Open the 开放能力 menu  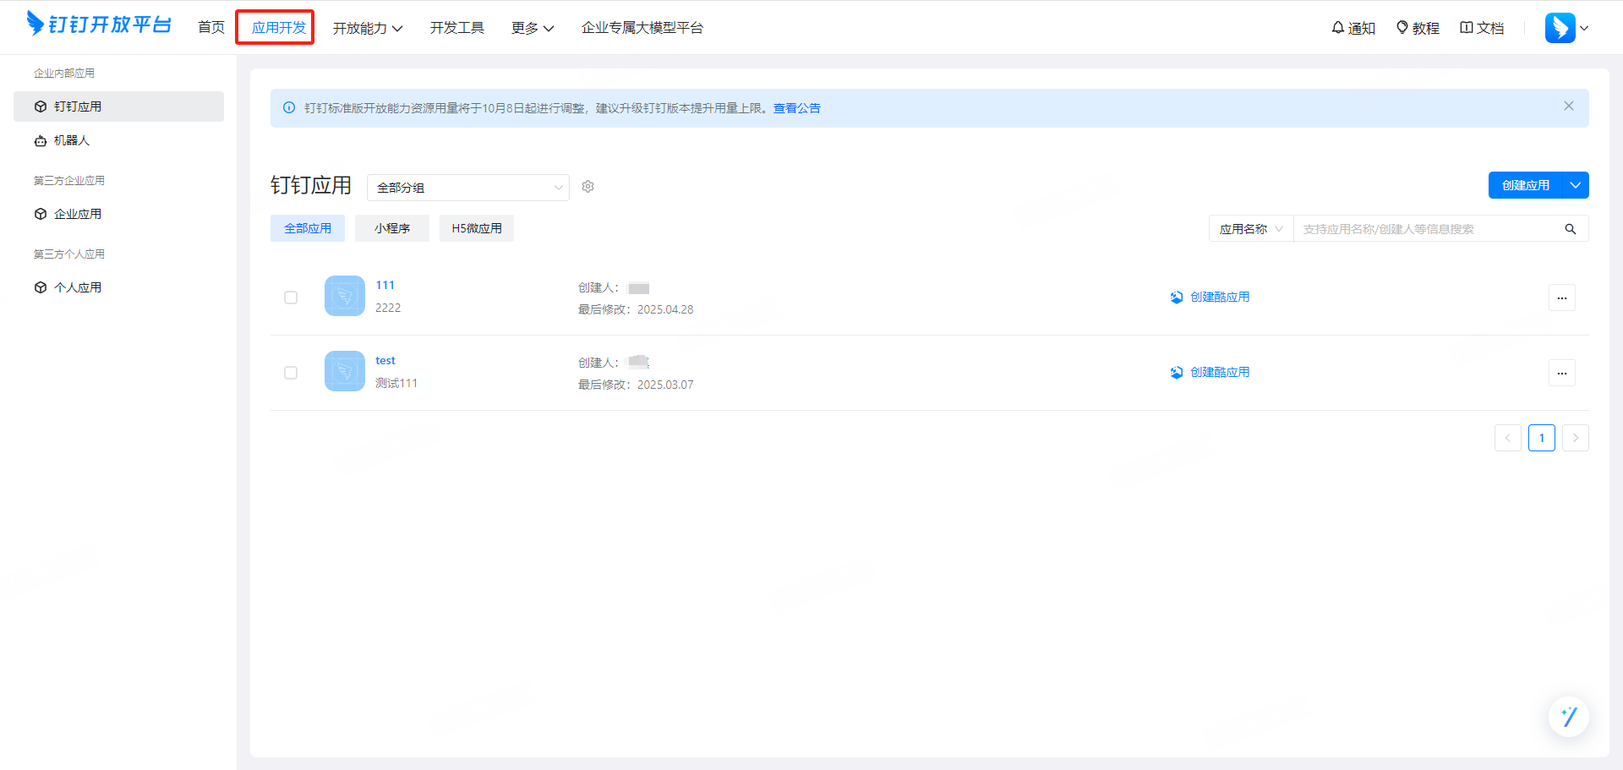point(367,28)
